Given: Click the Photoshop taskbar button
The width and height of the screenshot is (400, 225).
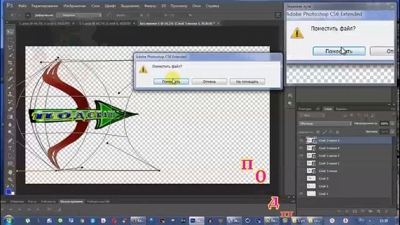Looking at the screenshot, I should pos(197,221).
